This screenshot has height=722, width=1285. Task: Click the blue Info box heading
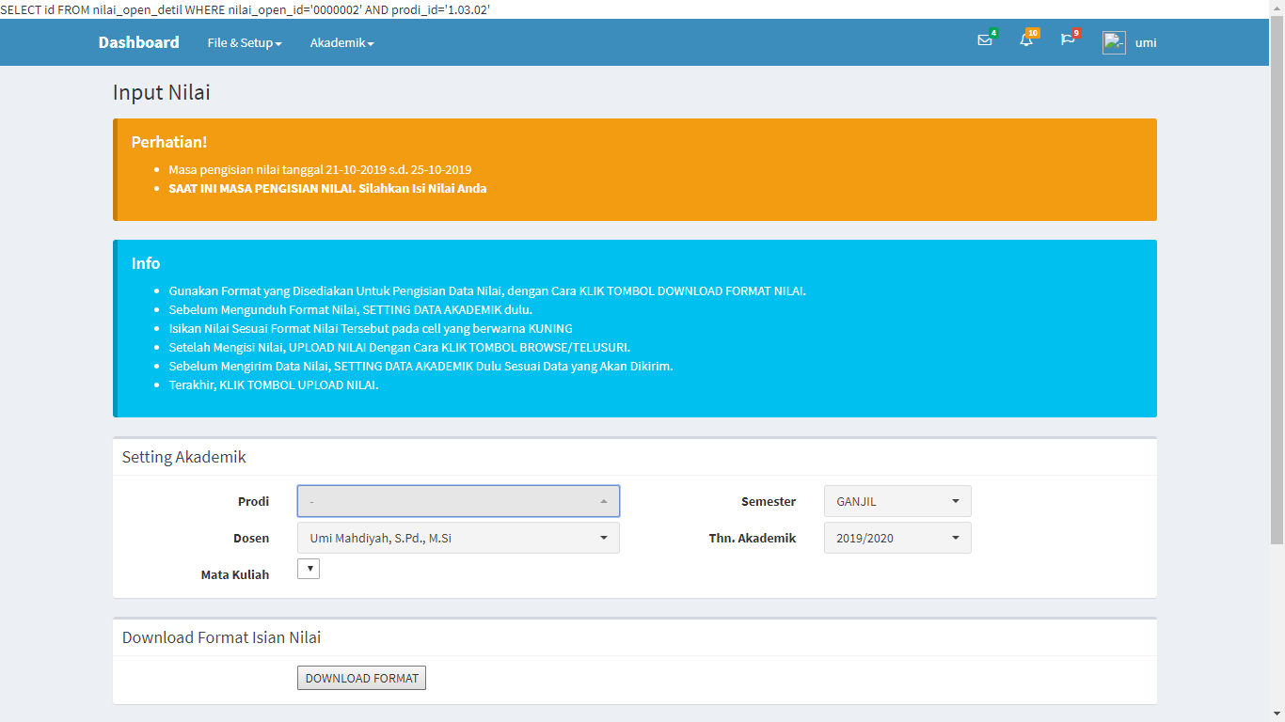[x=146, y=263]
